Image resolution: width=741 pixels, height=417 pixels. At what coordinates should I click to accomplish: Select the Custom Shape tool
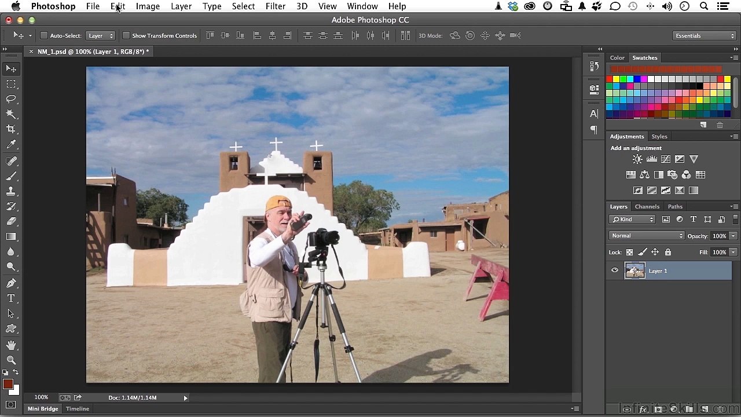[11, 328]
